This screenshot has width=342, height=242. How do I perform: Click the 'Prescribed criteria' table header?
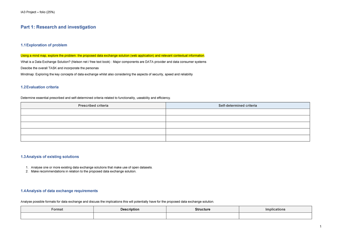point(93,105)
